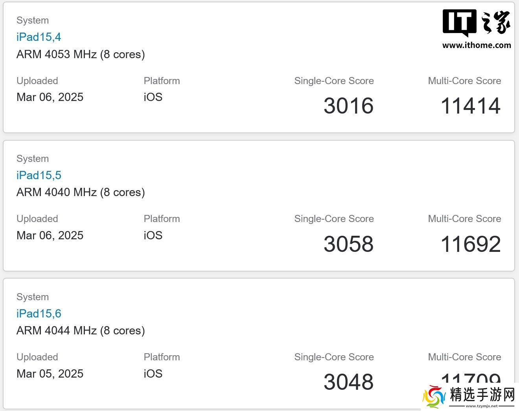519x411 pixels.
Task: Click the single-core score 3058
Action: coord(348,244)
